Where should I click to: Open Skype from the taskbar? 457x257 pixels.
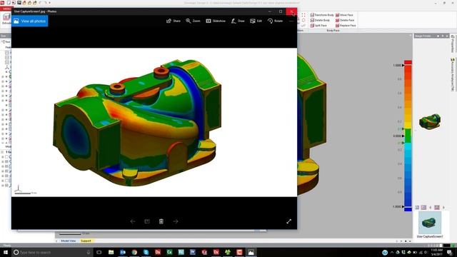point(146,252)
